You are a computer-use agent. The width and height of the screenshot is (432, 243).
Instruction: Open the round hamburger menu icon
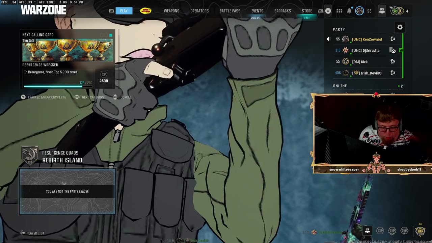(328, 11)
